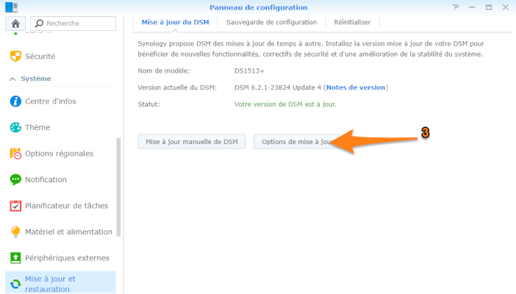Select Options régionales in the sidebar
This screenshot has height=294, width=516.
click(x=60, y=154)
